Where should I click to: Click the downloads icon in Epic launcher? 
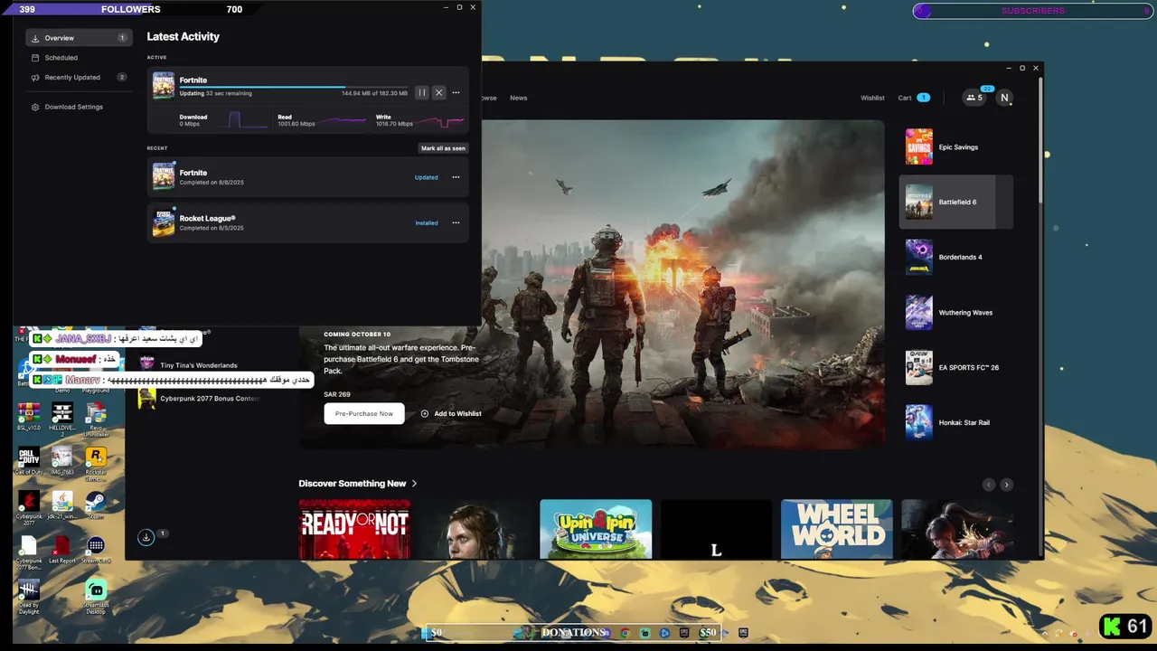(146, 537)
